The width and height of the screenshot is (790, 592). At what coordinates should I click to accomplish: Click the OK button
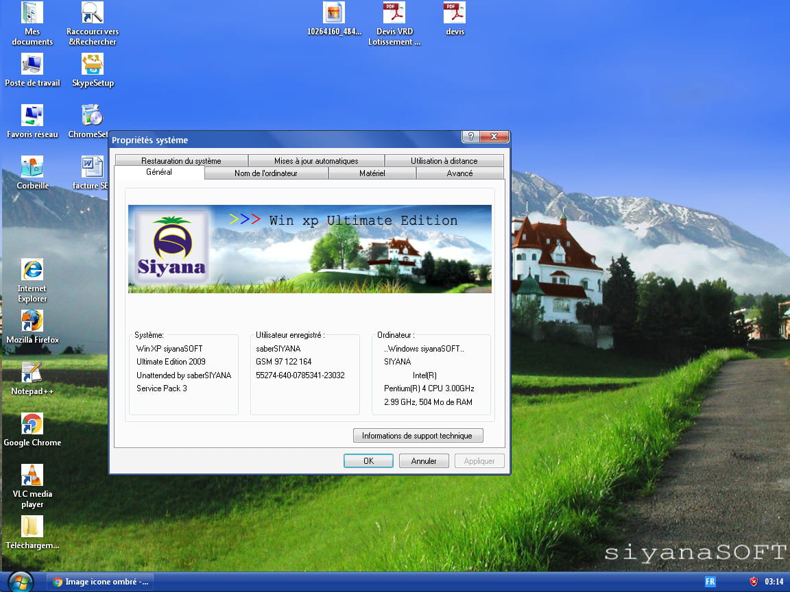(x=368, y=460)
